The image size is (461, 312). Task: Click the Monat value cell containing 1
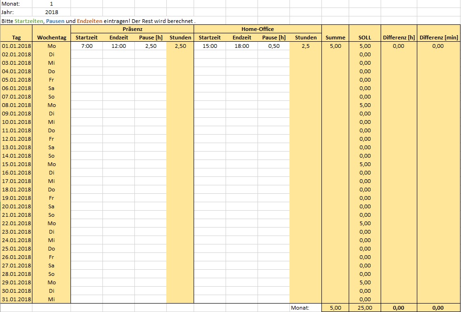coord(51,4)
